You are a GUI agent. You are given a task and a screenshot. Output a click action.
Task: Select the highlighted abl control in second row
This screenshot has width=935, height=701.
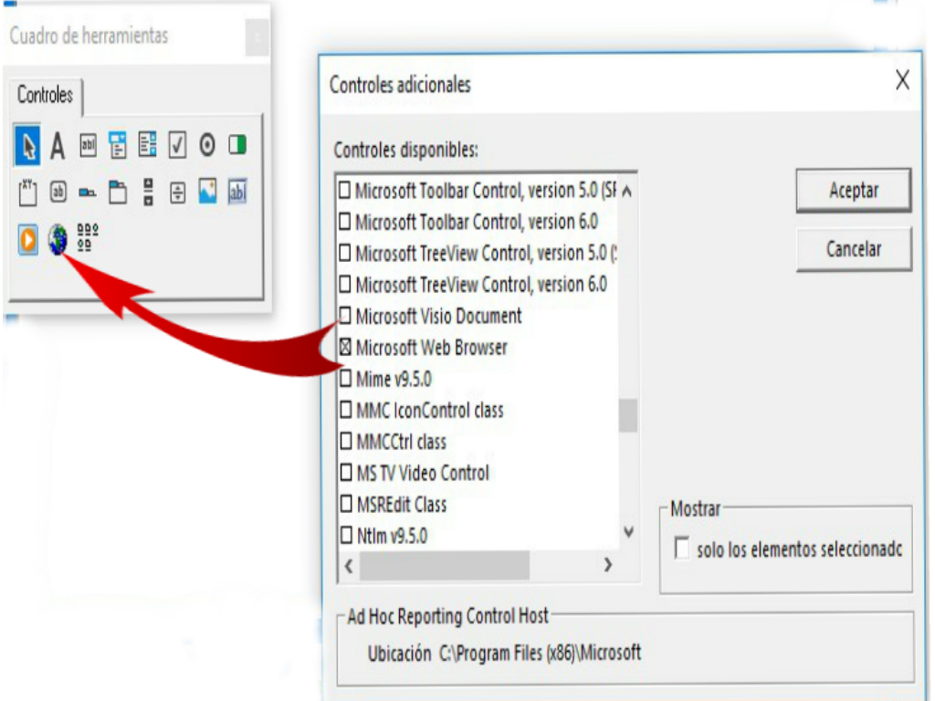[x=237, y=192]
